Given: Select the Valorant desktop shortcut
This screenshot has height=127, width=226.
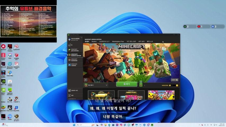Looking at the screenshot, I should [x=3, y=65].
